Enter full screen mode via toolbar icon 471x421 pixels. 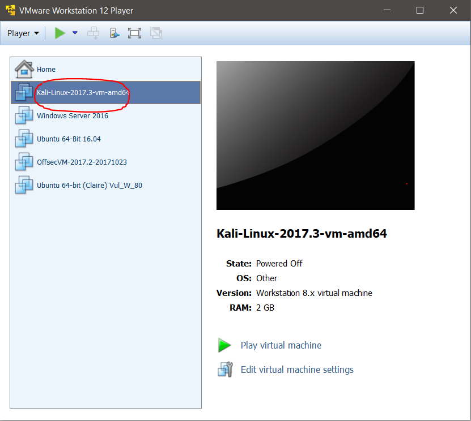click(x=134, y=33)
